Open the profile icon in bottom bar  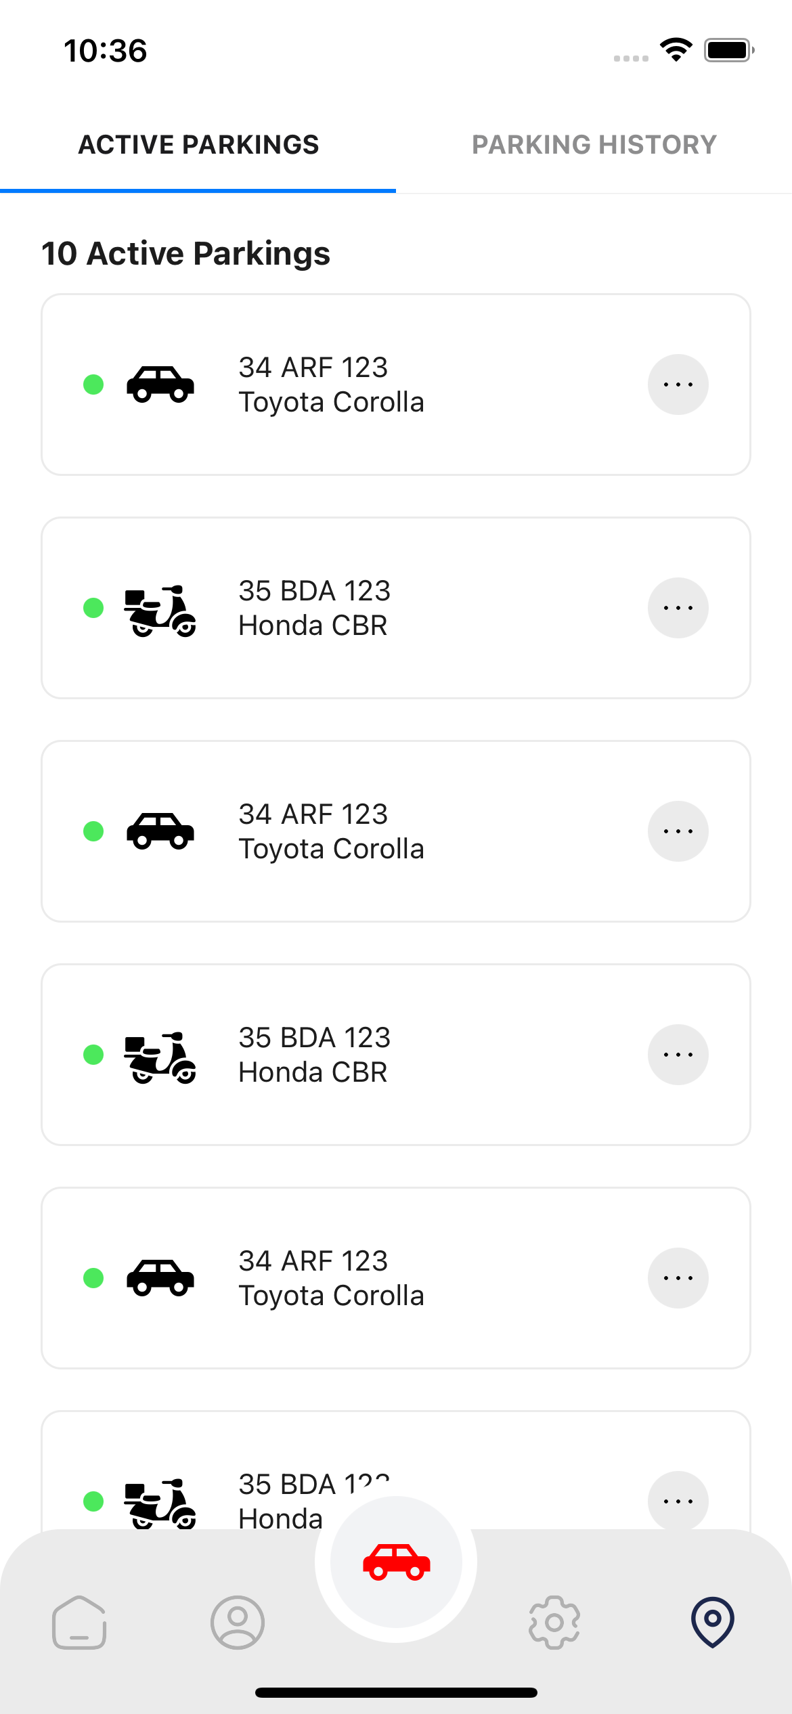coord(238,1622)
